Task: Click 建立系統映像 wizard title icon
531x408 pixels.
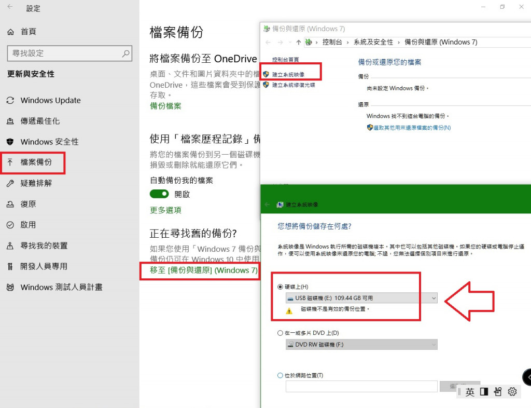Action: click(x=280, y=205)
